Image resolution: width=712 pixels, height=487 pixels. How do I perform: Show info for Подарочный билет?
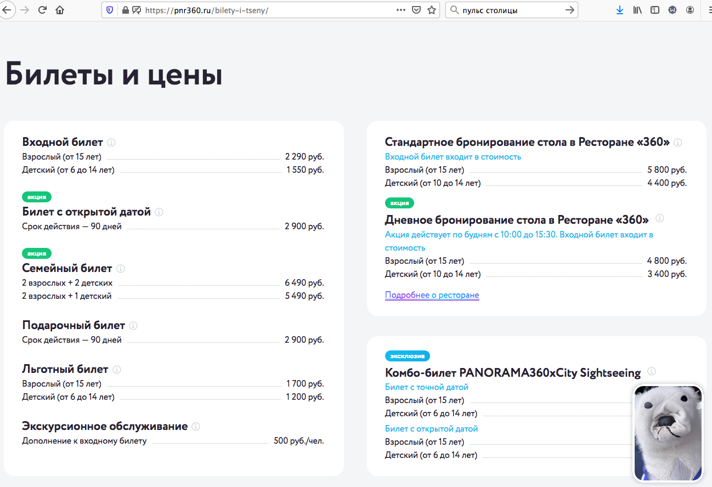133,326
